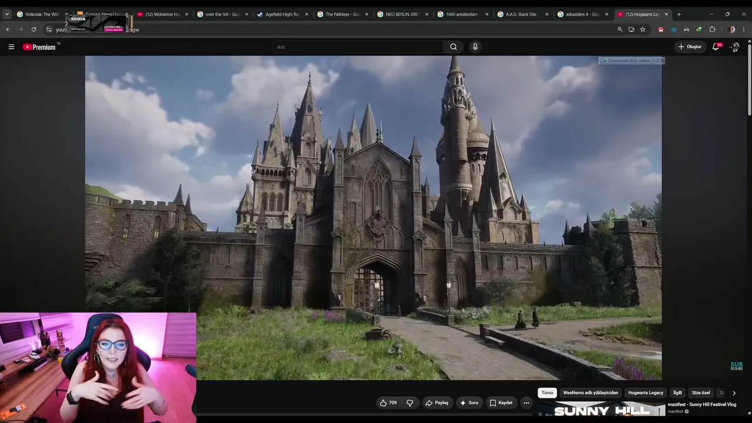752x423 pixels.
Task: Select the İlgili filter chip
Action: (x=677, y=393)
